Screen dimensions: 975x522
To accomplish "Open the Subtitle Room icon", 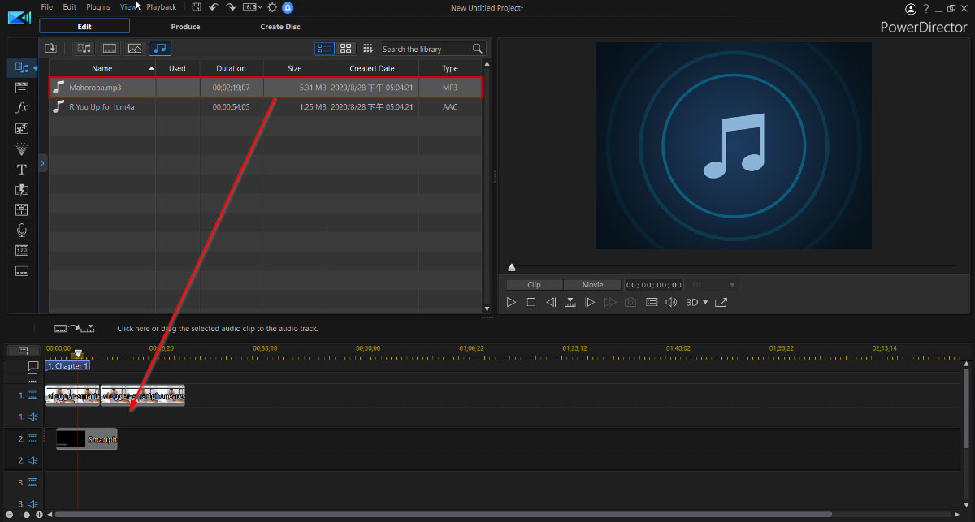I will point(22,271).
